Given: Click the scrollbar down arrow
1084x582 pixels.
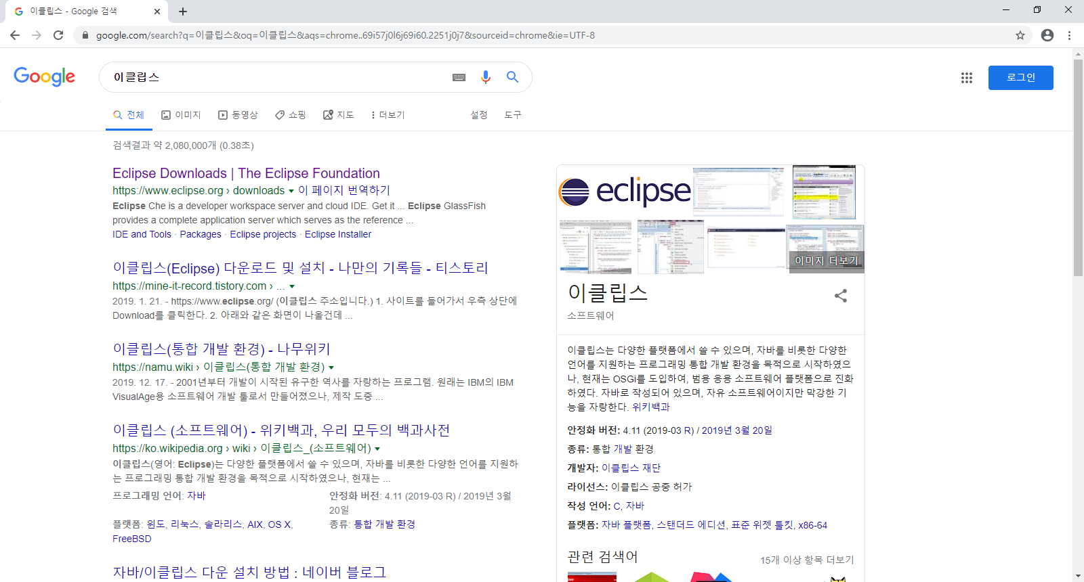Looking at the screenshot, I should click(x=1078, y=576).
